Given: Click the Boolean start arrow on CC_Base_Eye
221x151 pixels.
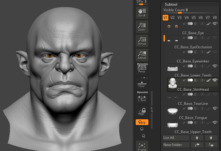Looking at the screenshot, I should 184,24.
